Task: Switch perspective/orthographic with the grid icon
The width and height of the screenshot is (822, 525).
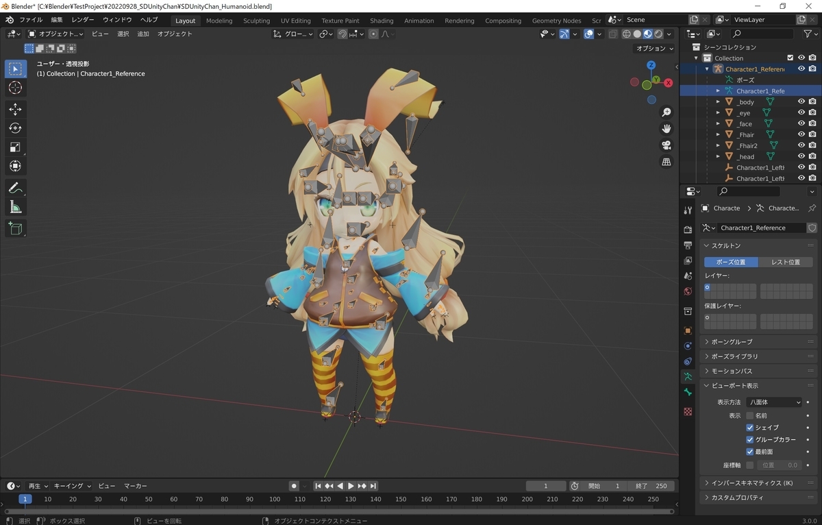Action: pos(666,162)
